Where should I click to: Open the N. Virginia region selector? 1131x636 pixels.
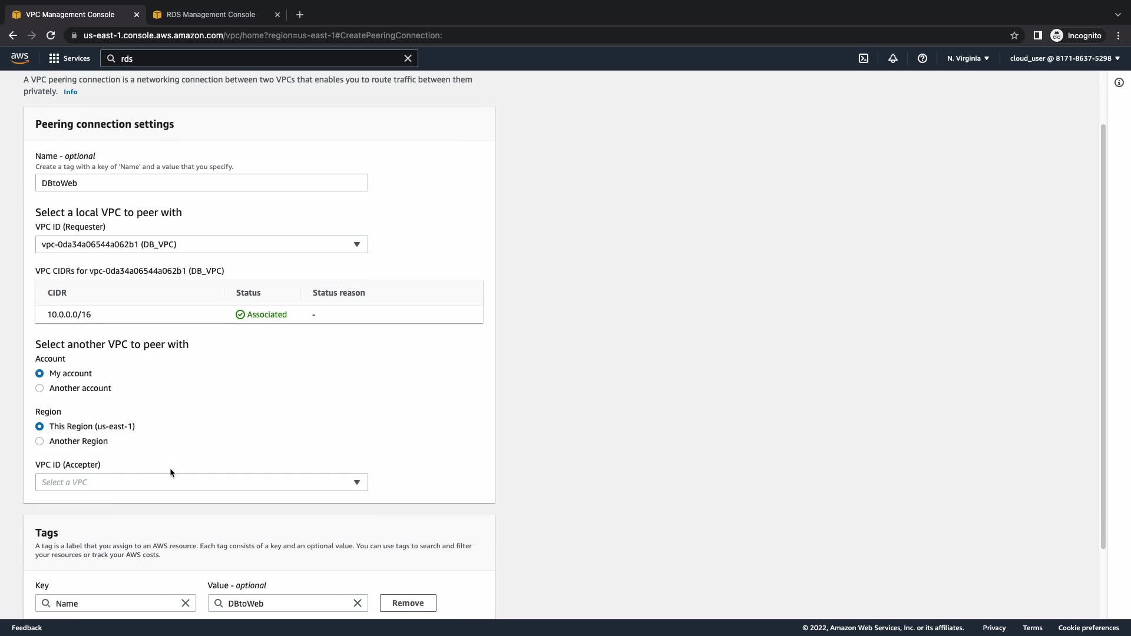968,58
